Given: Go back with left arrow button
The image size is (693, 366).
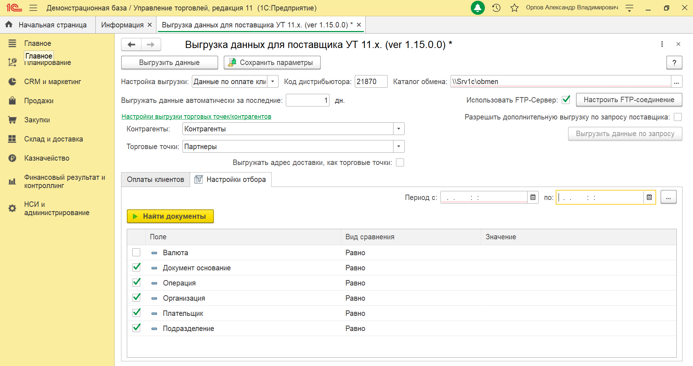Looking at the screenshot, I should pos(131,44).
